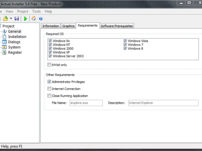
Task: Open the View menu
Action: [9, 11]
